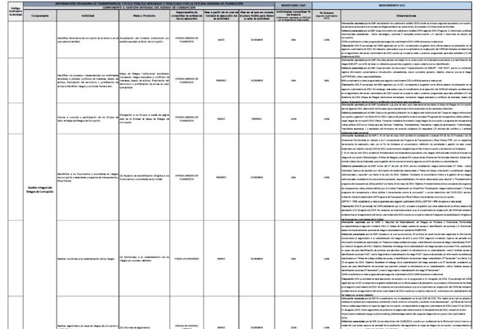Select the 'Mapa de Riesgos Institucional actualizado' meta cell
Screen dimensions: 487x329
[144, 80]
